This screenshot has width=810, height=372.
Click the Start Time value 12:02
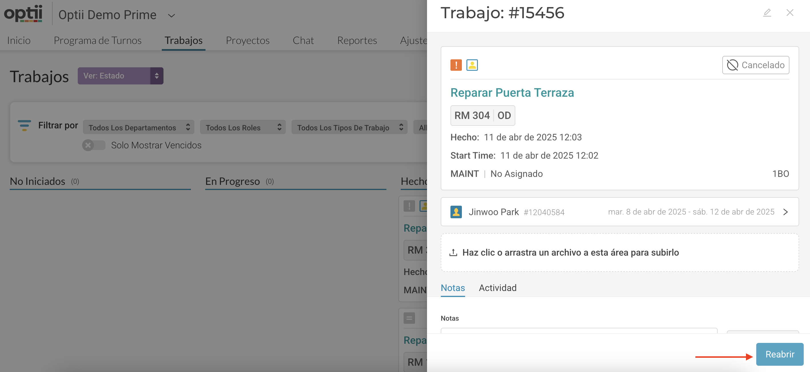549,155
